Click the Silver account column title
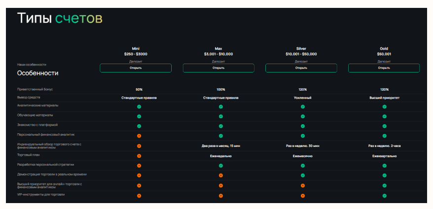 click(x=301, y=49)
